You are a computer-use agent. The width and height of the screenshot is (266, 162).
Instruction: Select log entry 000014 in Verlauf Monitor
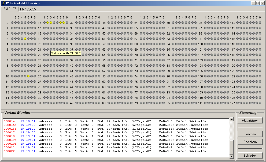pyautogui.click(x=107, y=121)
